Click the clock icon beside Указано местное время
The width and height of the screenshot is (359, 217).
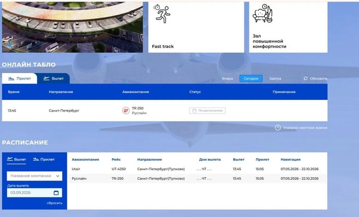point(277,128)
